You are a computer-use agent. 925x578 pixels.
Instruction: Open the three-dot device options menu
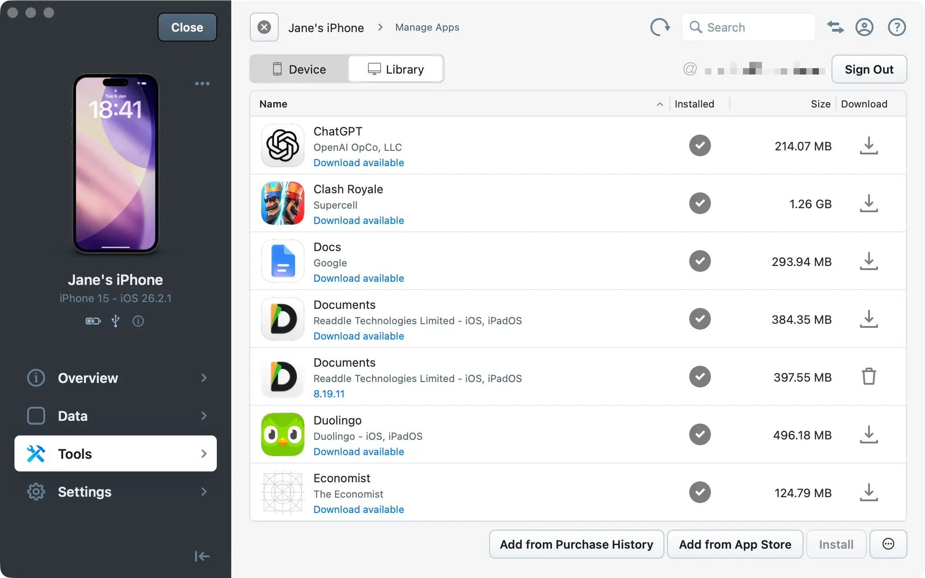point(202,84)
